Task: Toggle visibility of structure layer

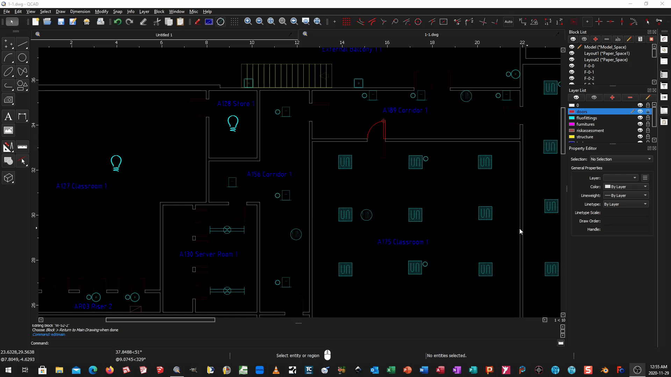Action: click(640, 137)
